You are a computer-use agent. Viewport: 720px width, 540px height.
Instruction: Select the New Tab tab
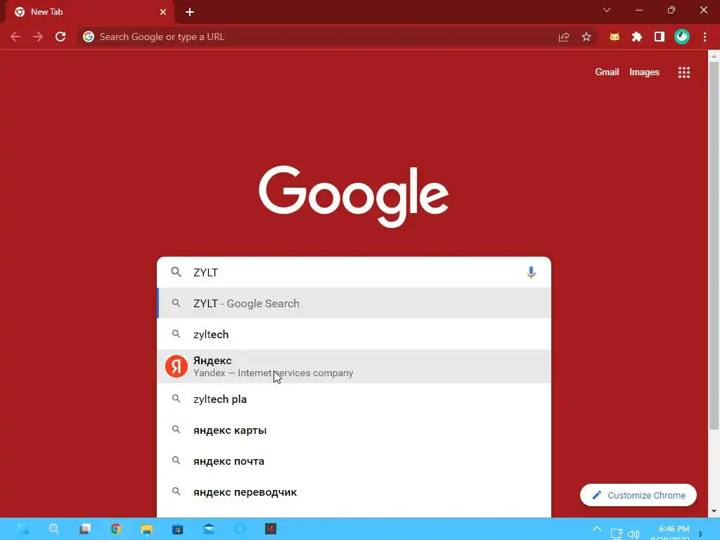(x=89, y=12)
